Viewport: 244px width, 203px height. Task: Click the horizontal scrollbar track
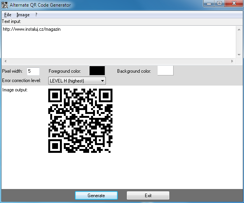click(x=117, y=61)
